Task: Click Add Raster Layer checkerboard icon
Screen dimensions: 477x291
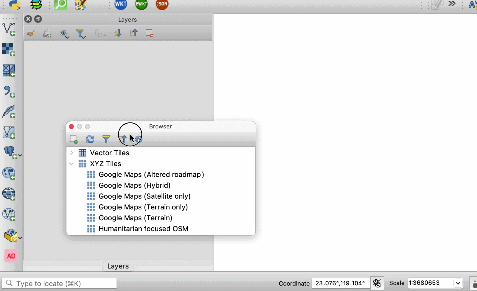Action: [9, 50]
